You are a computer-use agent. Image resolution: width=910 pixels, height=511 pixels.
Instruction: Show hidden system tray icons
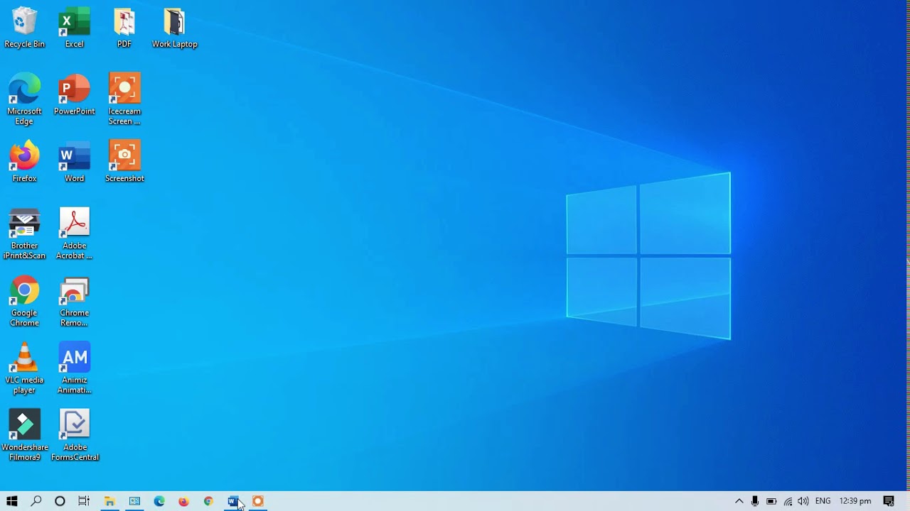click(739, 501)
